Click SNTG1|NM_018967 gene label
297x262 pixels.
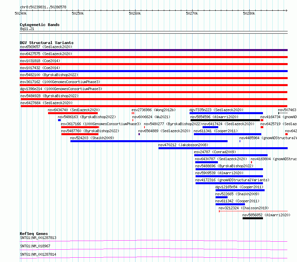pyautogui.click(x=35, y=246)
